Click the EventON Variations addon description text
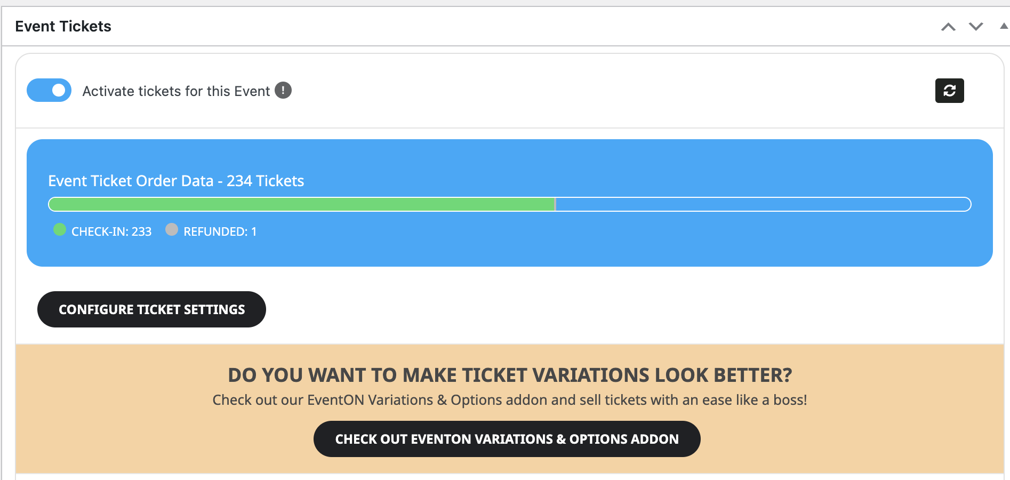Screen dimensions: 1010x480 click(510, 400)
